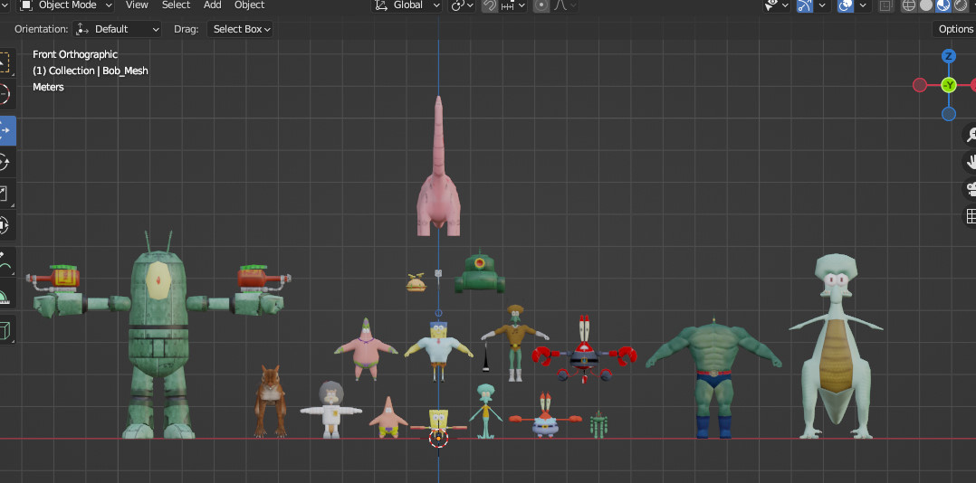
Task: Click the 3D cursor at origin
Action: click(x=439, y=439)
